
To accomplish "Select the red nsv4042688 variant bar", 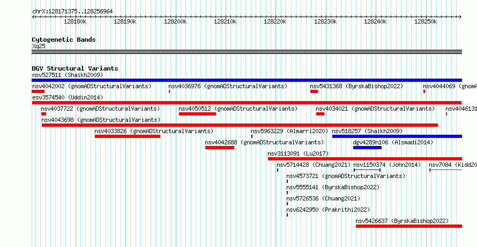I will pos(220,148).
